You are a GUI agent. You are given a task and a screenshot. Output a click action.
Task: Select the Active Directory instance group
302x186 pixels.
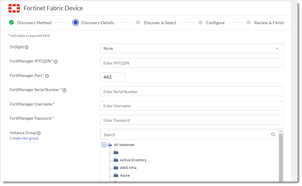click(133, 160)
